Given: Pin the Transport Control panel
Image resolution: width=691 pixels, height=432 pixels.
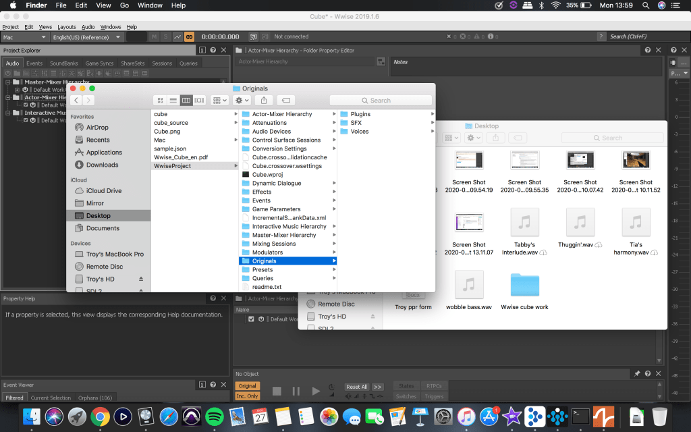Looking at the screenshot, I should pyautogui.click(x=637, y=373).
